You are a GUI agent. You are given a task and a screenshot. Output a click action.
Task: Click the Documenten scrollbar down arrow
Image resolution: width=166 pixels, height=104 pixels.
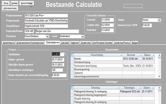pos(159,76)
